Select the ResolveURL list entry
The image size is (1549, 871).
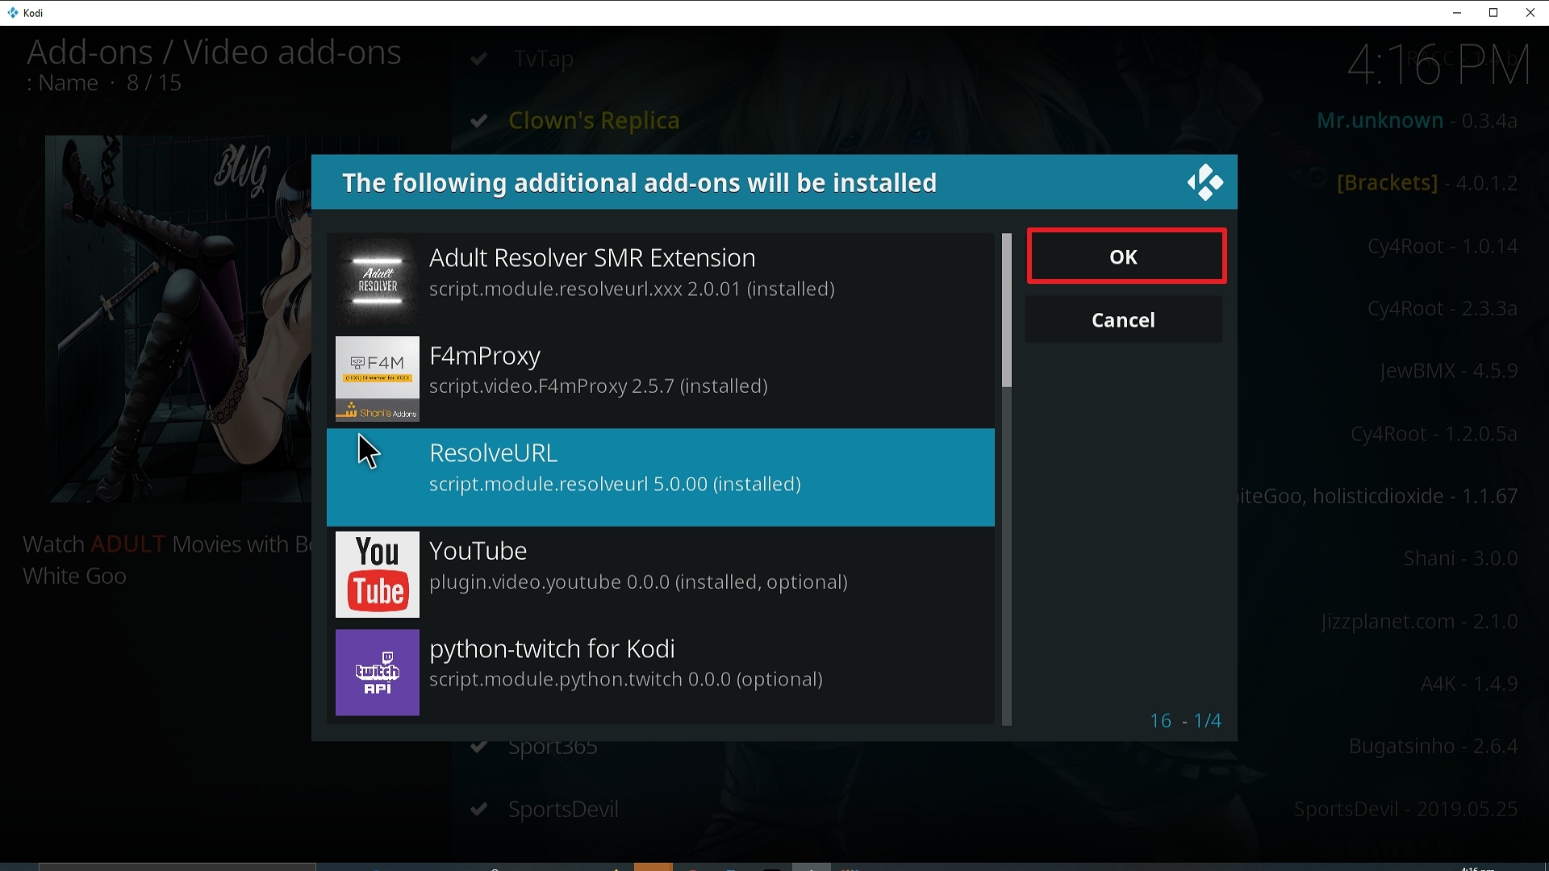[661, 477]
